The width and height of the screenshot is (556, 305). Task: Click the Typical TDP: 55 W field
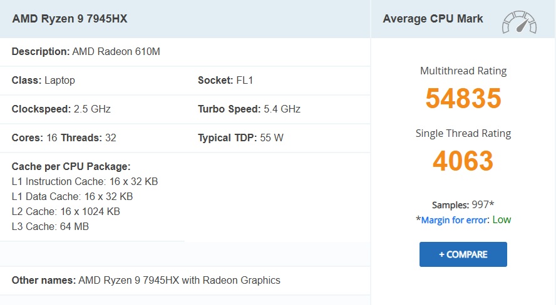tap(241, 137)
